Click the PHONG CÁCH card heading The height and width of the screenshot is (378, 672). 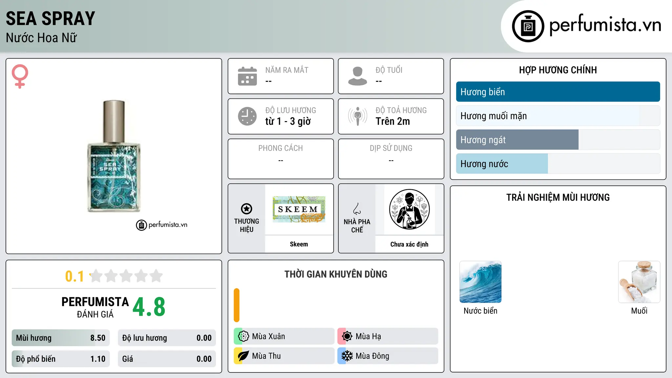[281, 148]
